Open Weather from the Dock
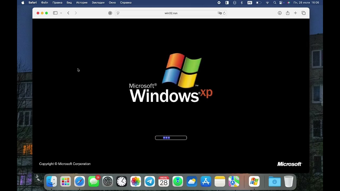This screenshot has height=191, width=340. pos(192,182)
